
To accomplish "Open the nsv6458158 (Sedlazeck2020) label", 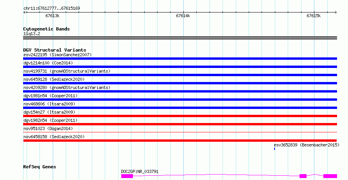I will (x=54, y=137).
